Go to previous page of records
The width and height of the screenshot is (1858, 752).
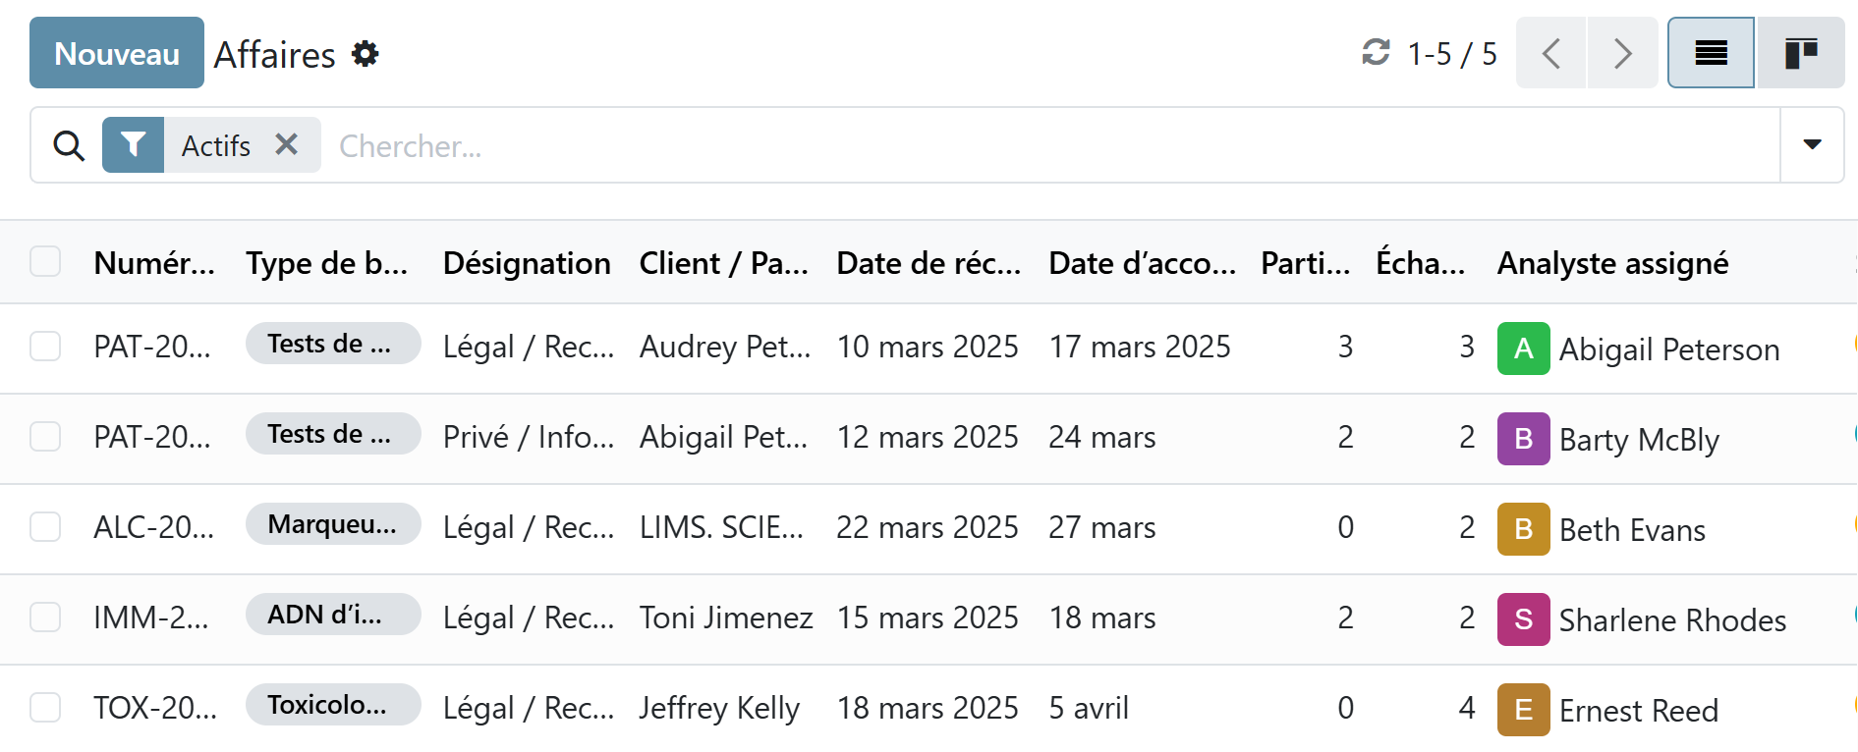point(1550,53)
